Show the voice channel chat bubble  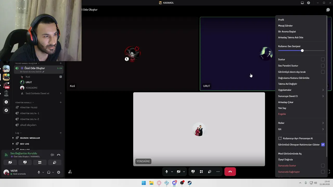point(328,10)
